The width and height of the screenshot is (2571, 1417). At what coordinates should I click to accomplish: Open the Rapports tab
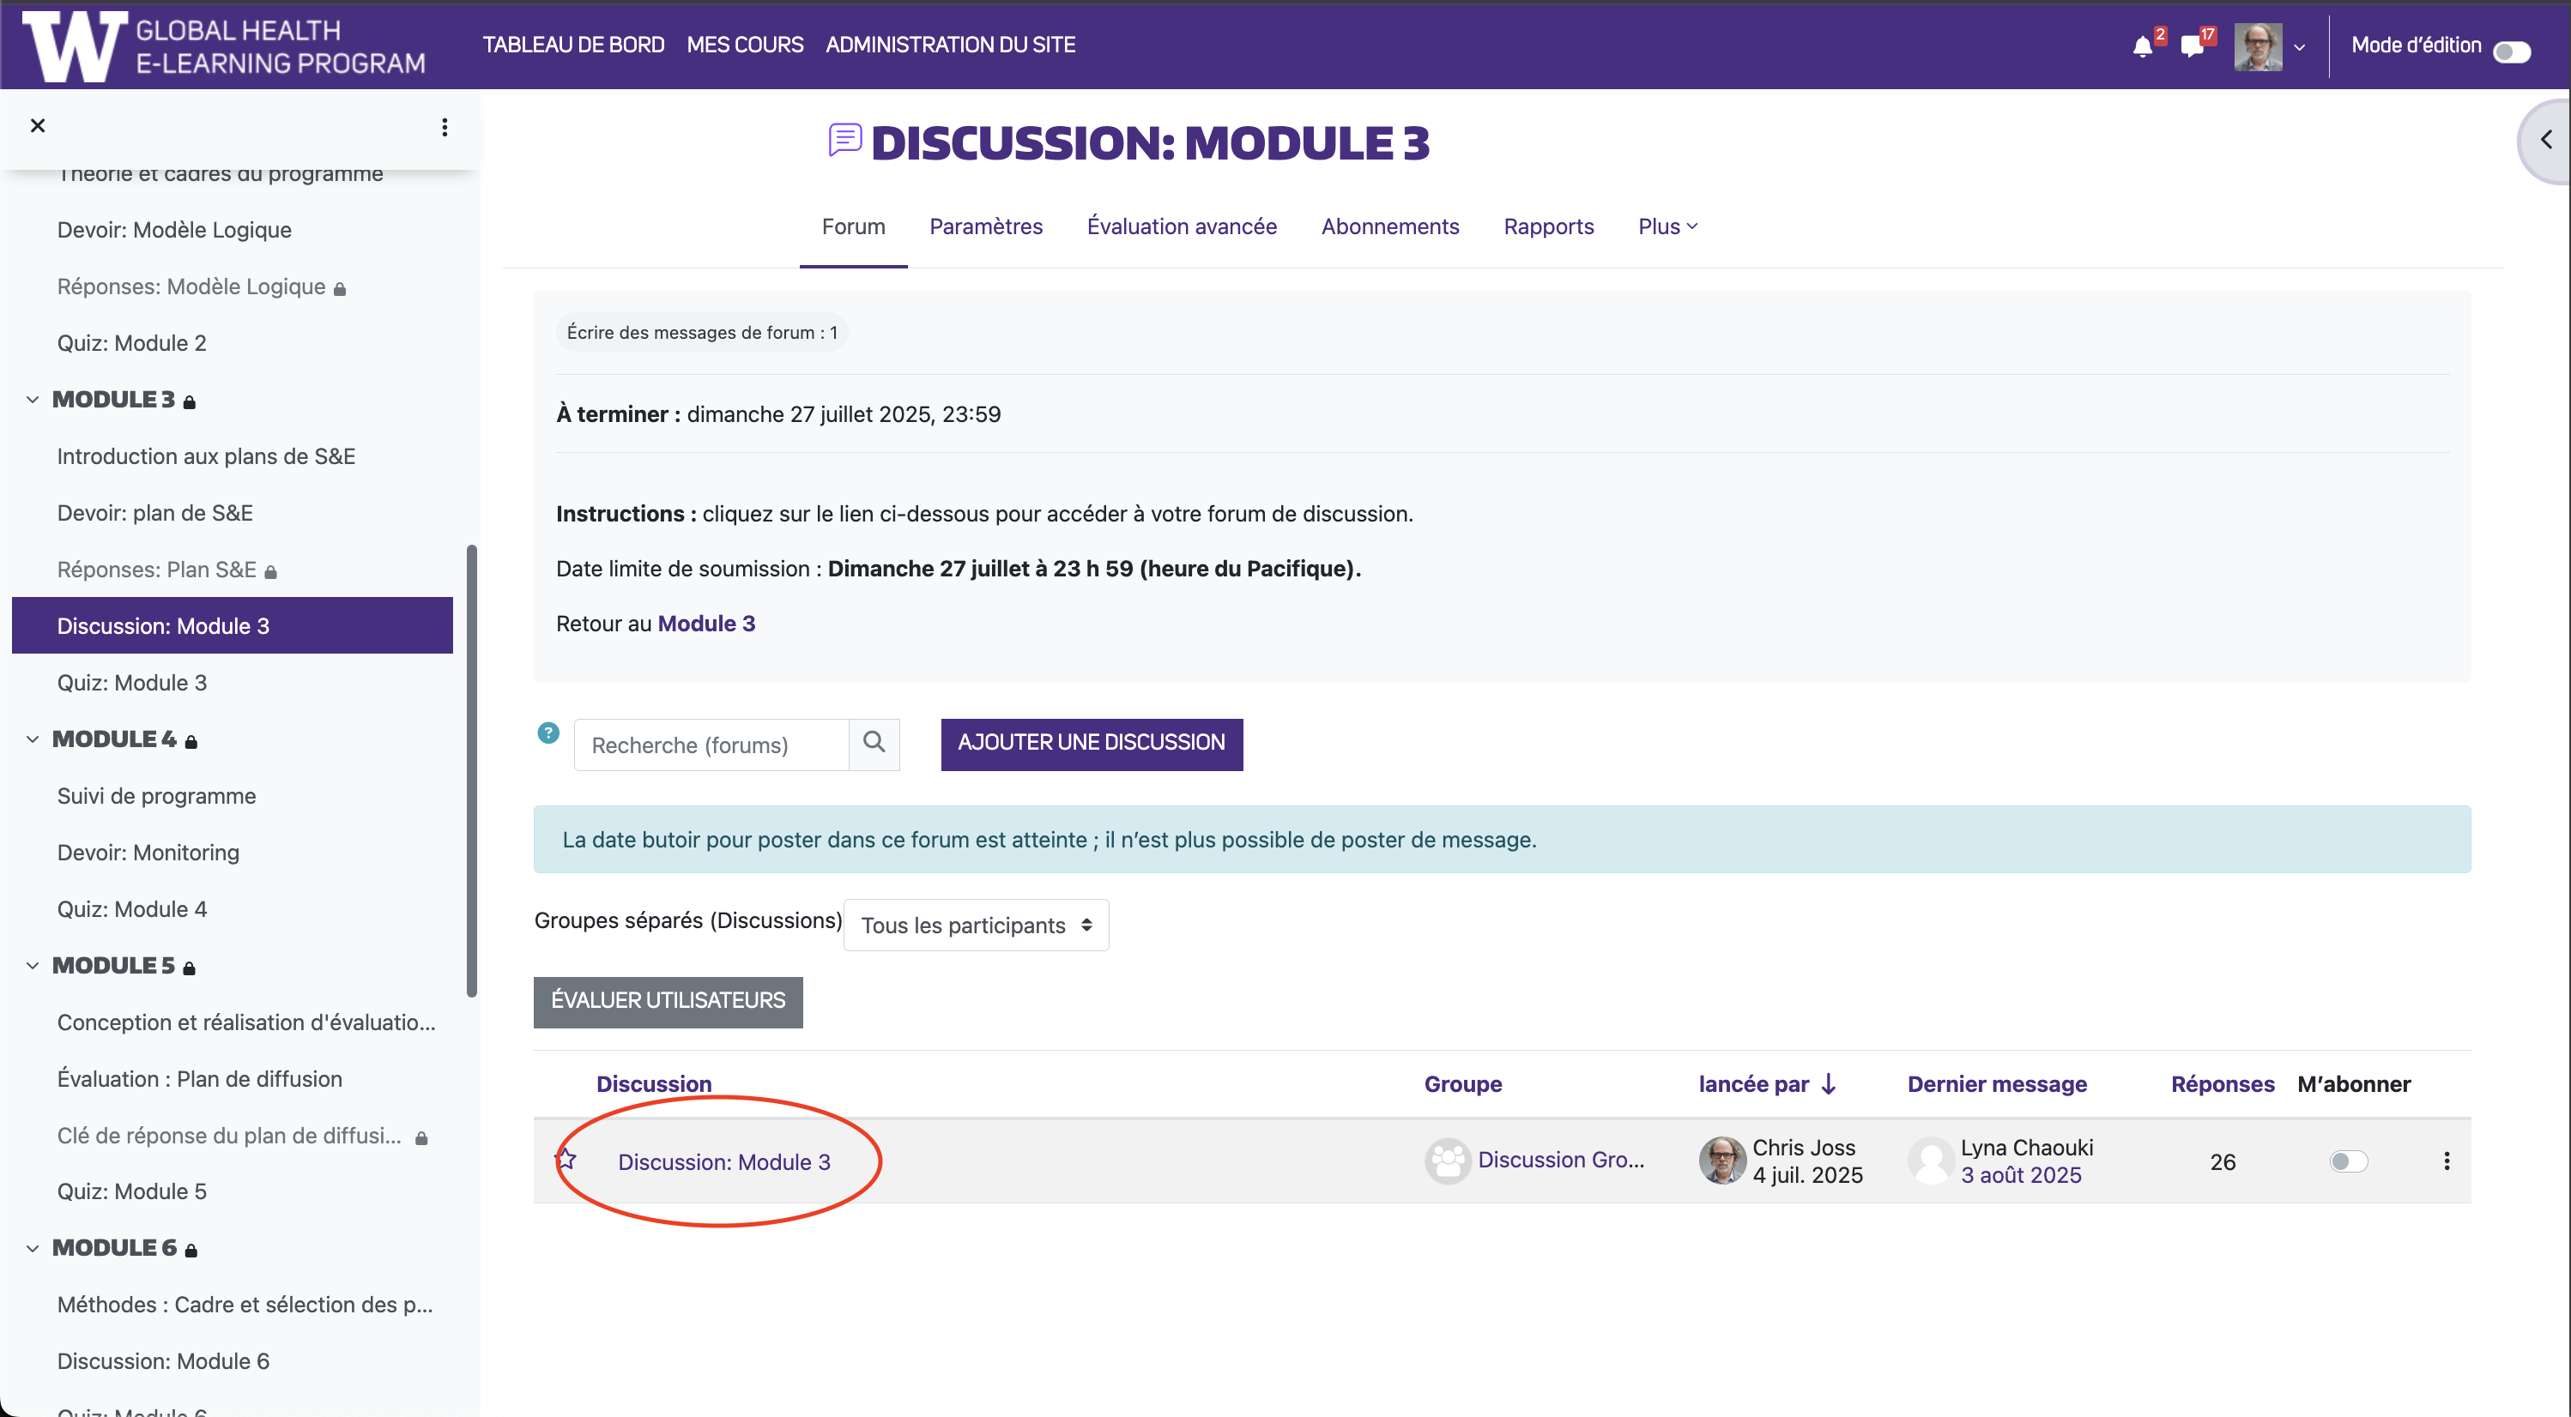click(x=1548, y=226)
